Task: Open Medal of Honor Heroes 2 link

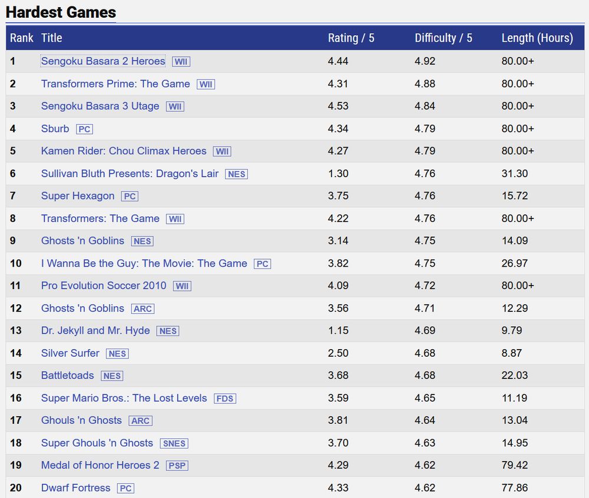Action: 100,466
